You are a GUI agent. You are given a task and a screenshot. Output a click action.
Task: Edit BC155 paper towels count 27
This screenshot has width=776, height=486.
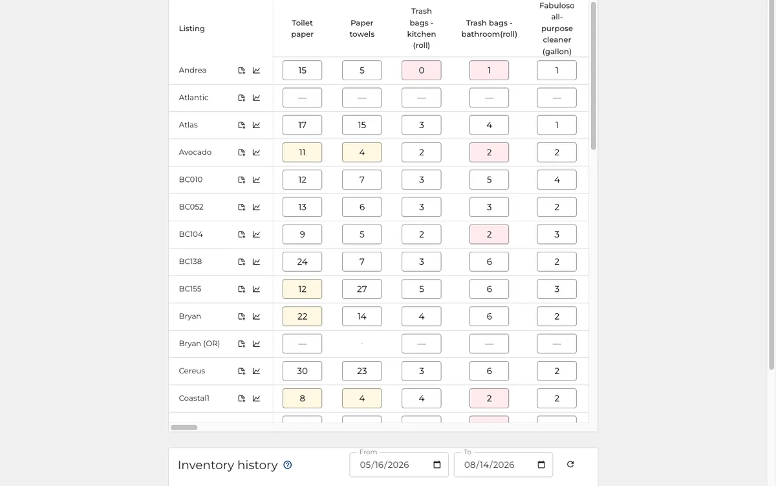click(x=361, y=289)
